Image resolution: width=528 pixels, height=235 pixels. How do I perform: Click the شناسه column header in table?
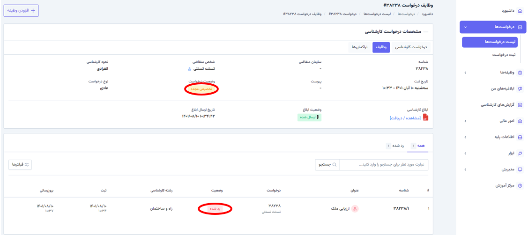click(x=403, y=190)
